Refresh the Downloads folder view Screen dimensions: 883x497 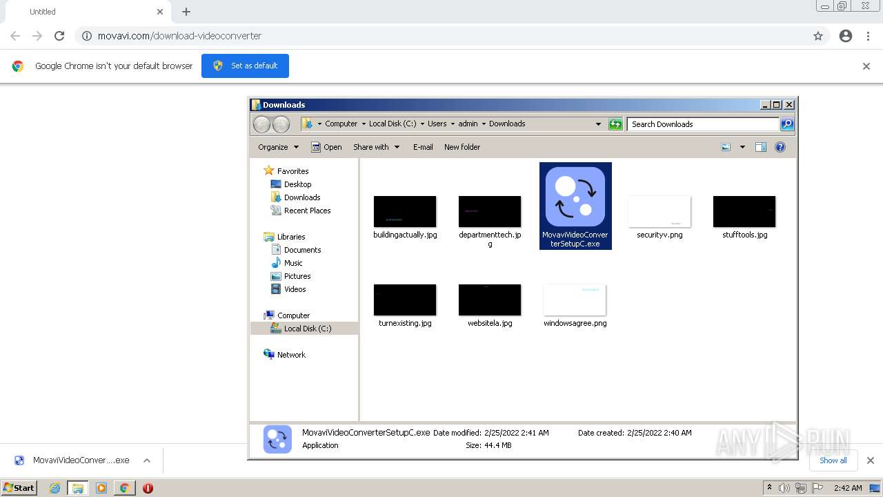(615, 124)
